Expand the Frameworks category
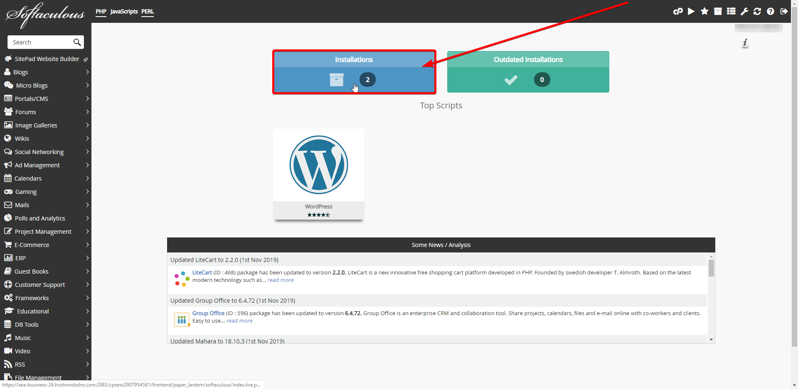This screenshot has width=798, height=389. point(87,298)
